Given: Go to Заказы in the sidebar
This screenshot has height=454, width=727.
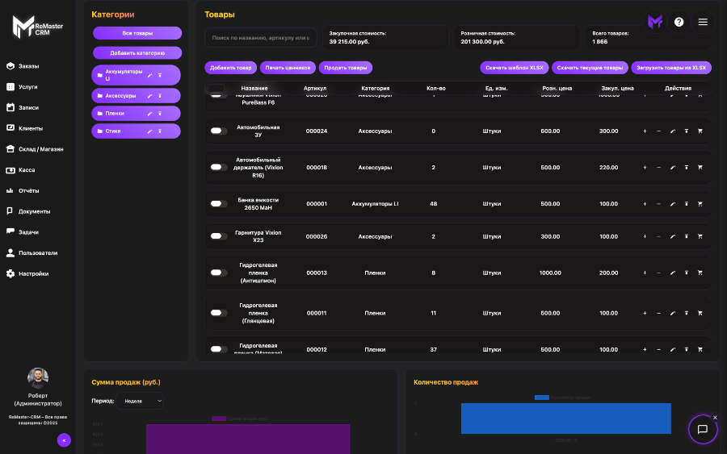Looking at the screenshot, I should click(29, 66).
